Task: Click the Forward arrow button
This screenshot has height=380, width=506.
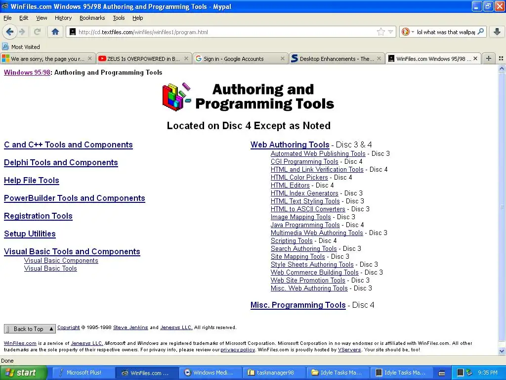Action: tap(22, 32)
